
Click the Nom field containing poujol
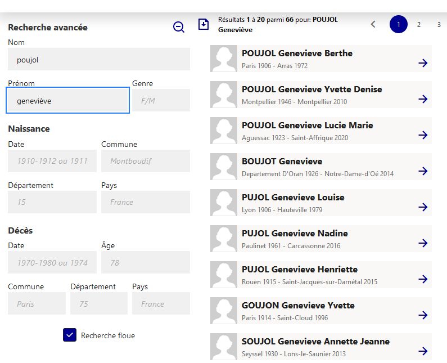click(99, 60)
